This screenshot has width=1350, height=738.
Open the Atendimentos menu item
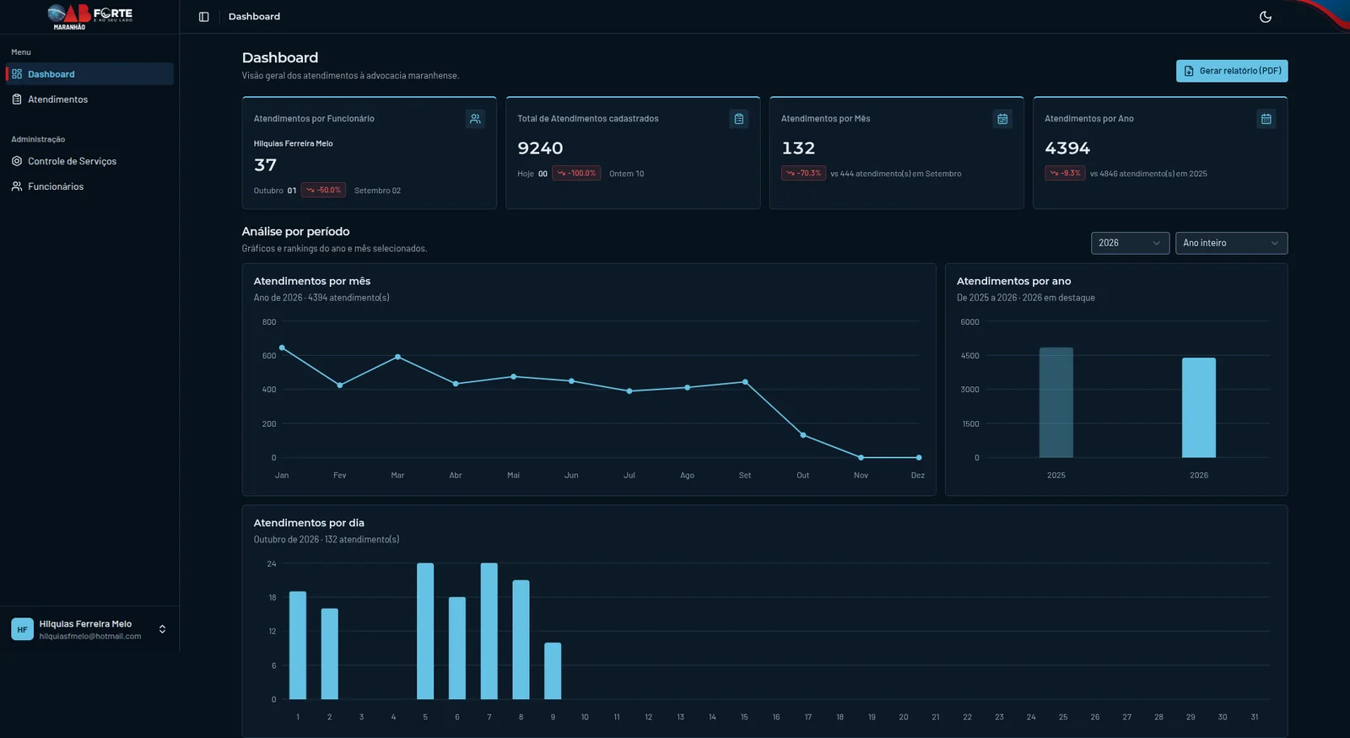[x=89, y=100]
